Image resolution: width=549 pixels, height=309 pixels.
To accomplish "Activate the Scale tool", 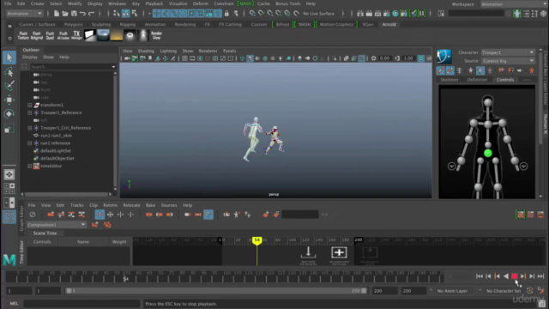I will [9, 128].
